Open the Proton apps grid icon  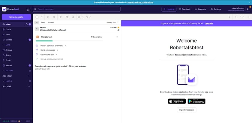coord(28,9)
